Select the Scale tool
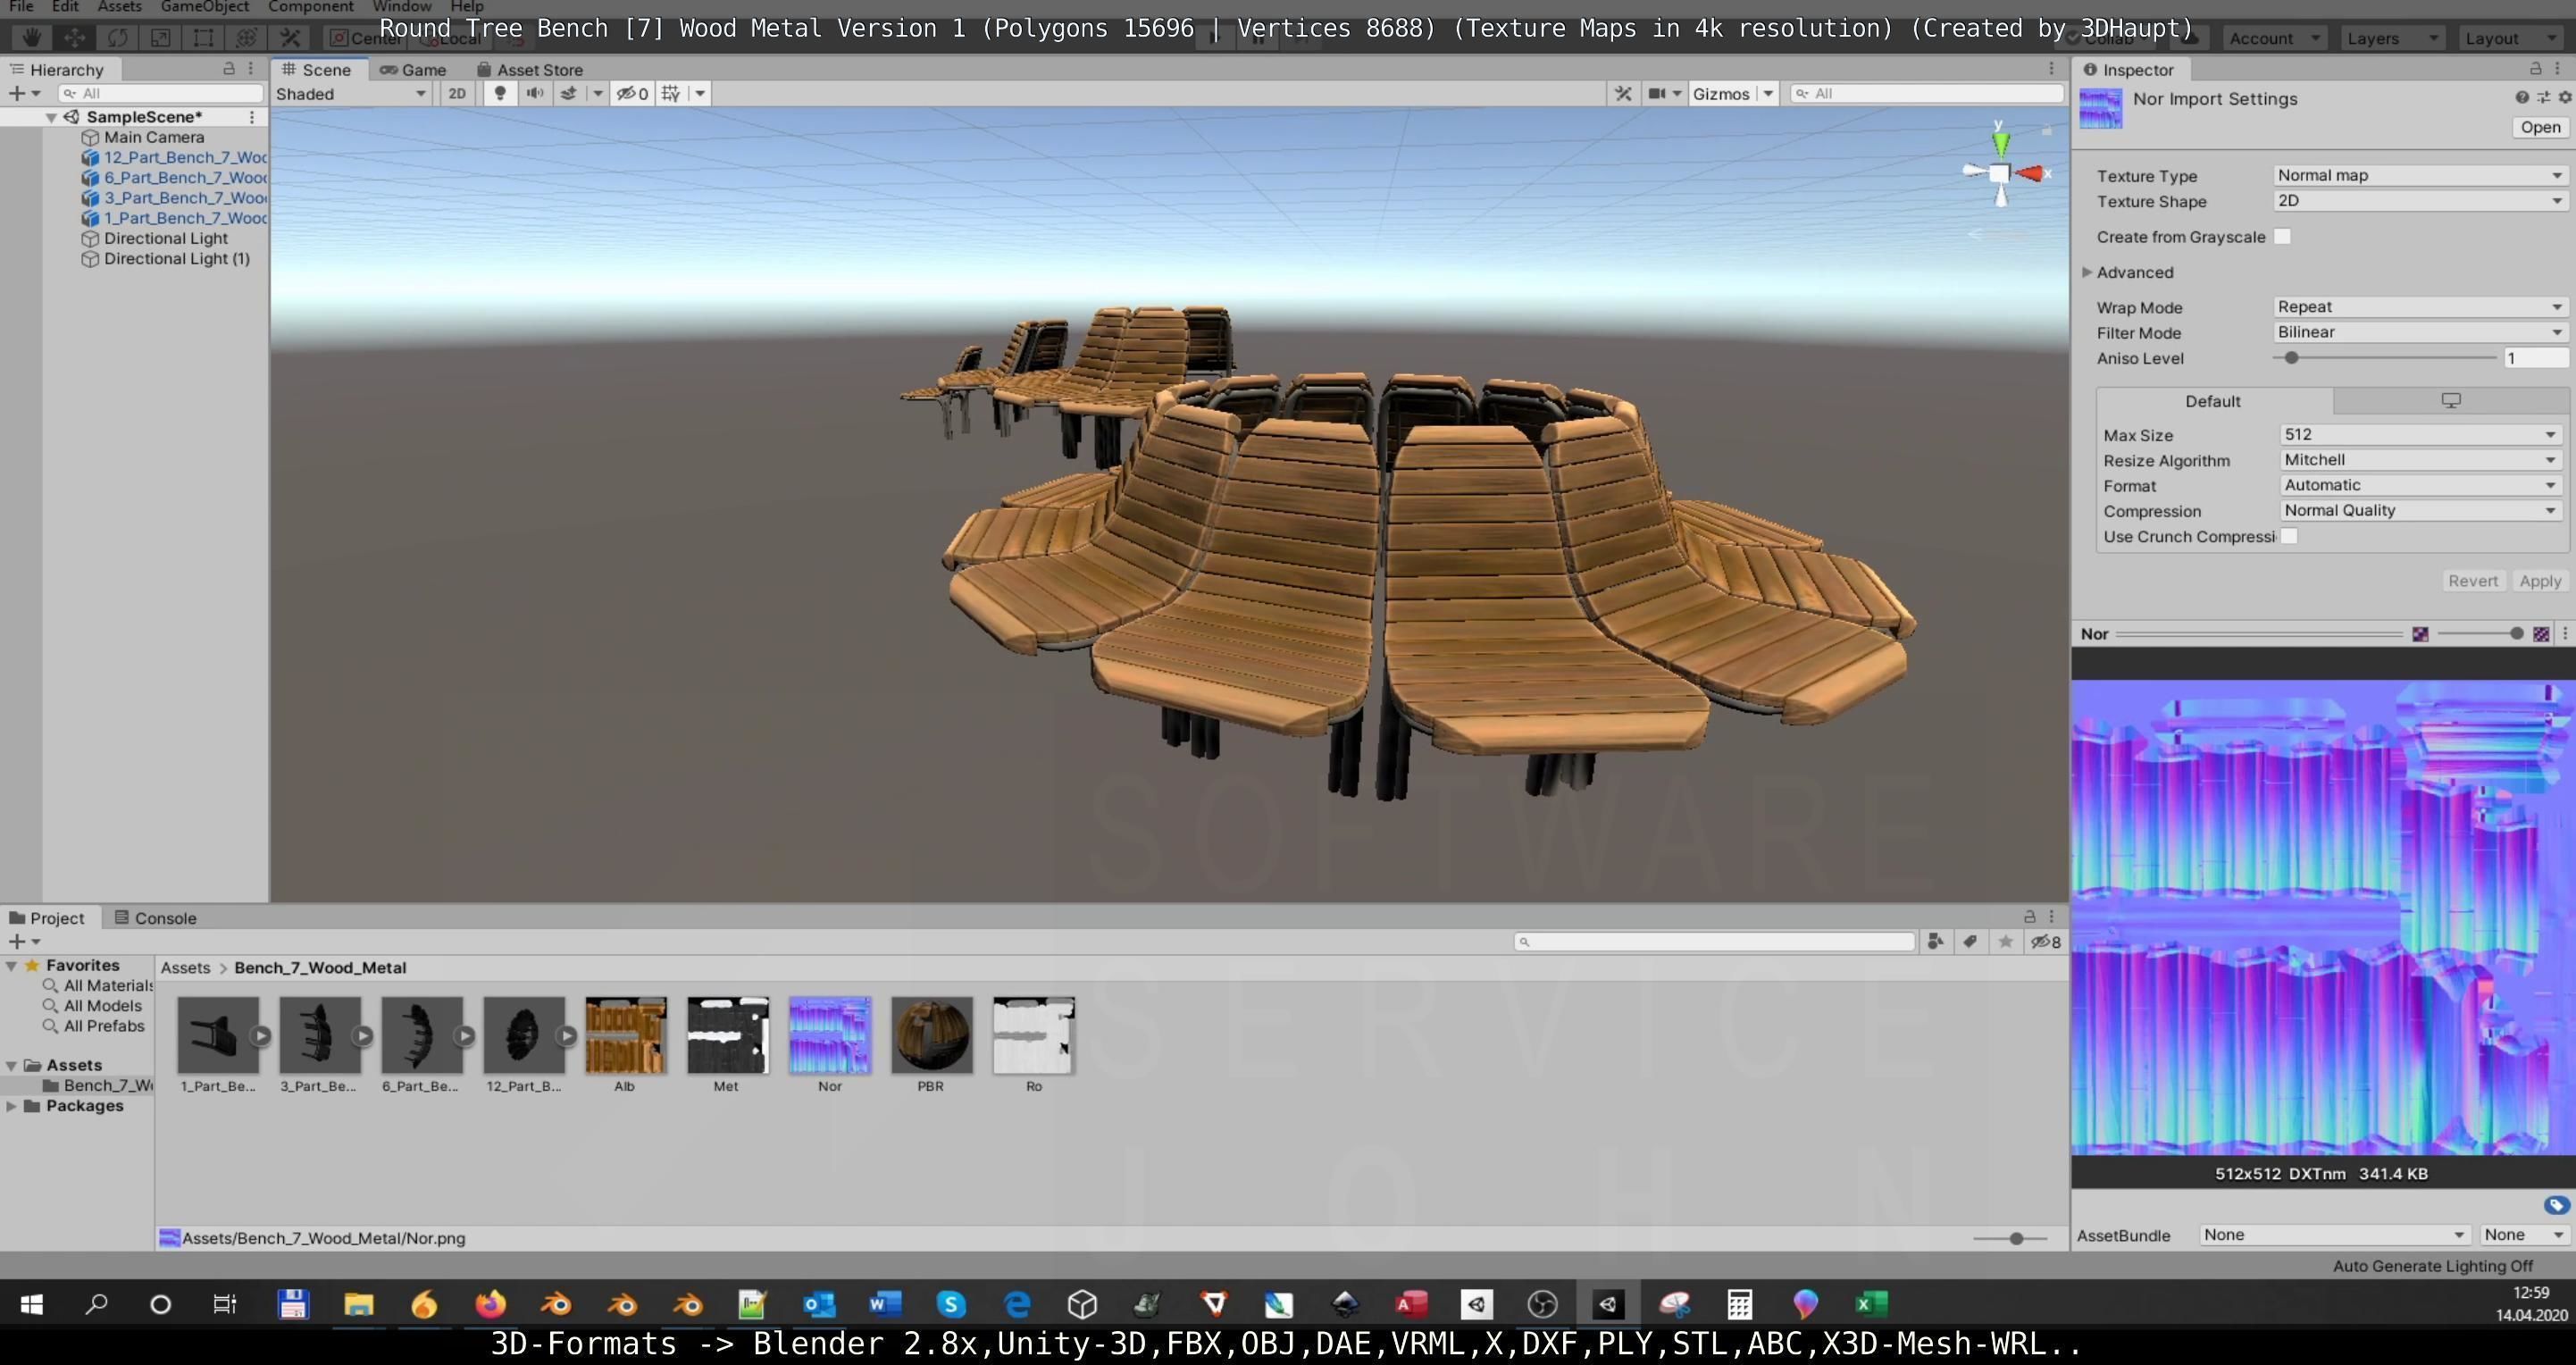Screen dimensions: 2576x1365 click(160, 38)
